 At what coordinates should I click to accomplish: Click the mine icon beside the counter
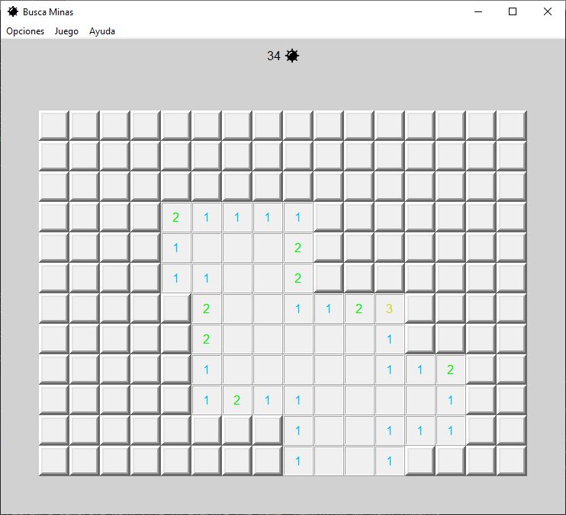292,56
